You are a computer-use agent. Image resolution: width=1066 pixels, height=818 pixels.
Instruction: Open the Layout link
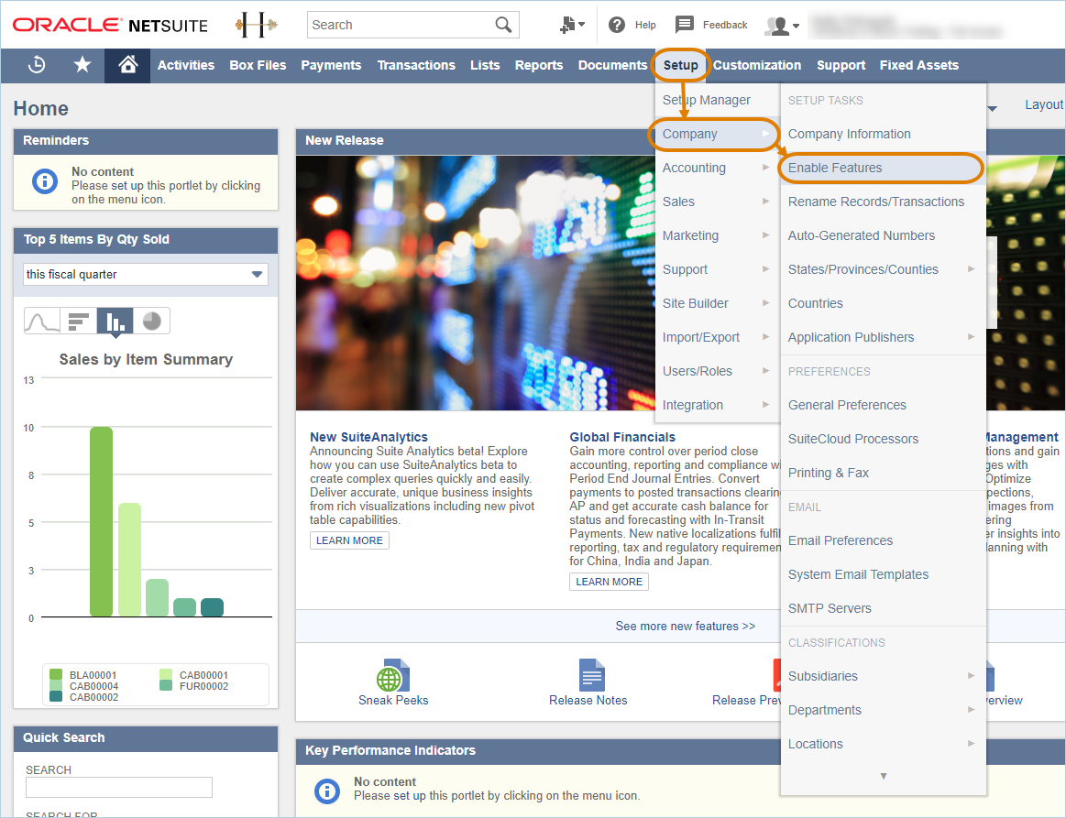coord(1044,104)
